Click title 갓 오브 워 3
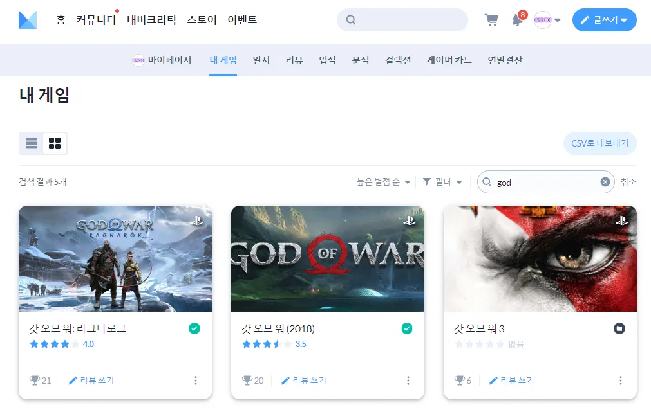The image size is (651, 412). (x=479, y=328)
